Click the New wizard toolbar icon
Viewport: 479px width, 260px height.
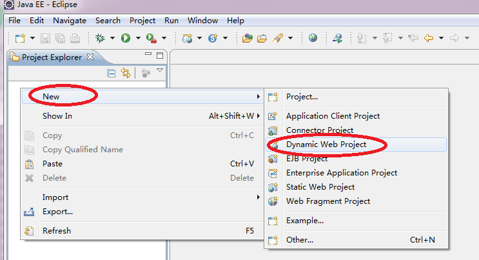click(x=20, y=38)
